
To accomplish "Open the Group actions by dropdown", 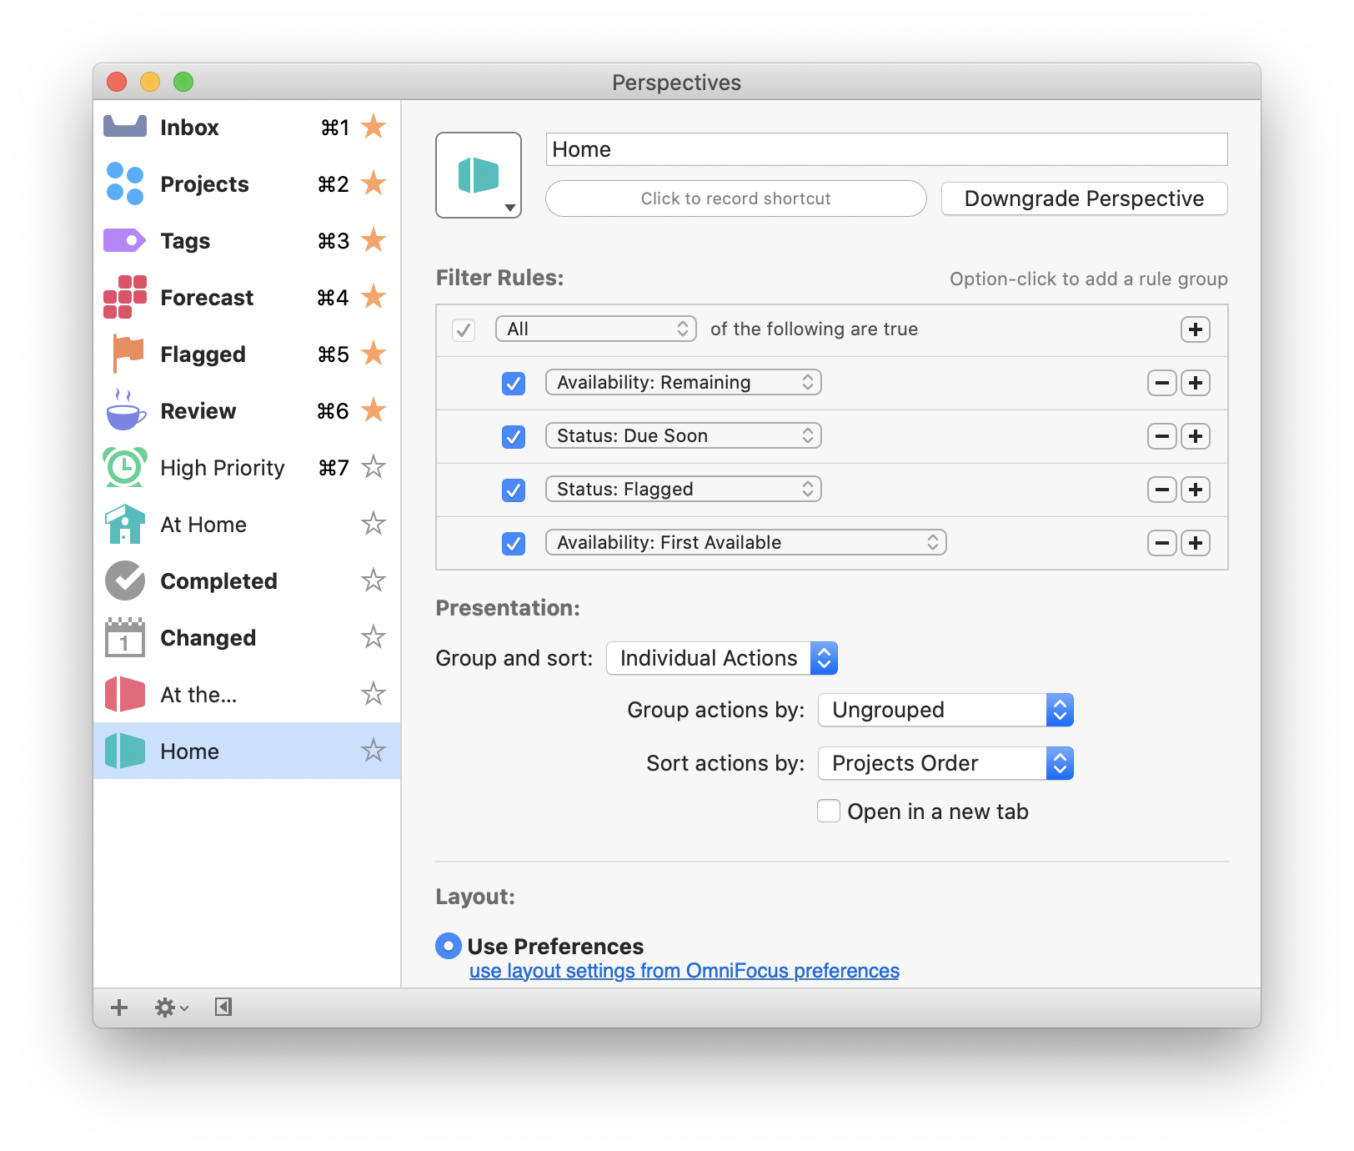I will click(945, 710).
